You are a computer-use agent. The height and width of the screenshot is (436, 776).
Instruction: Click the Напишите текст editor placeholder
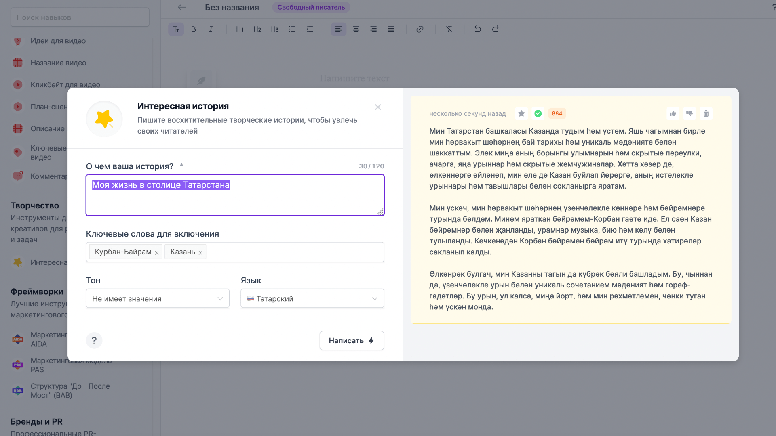click(x=354, y=78)
